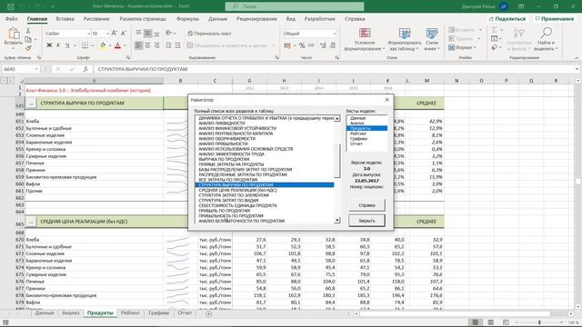Screen dimensions: 582x327
Task: Decrease cell indent
Action: 168,45
